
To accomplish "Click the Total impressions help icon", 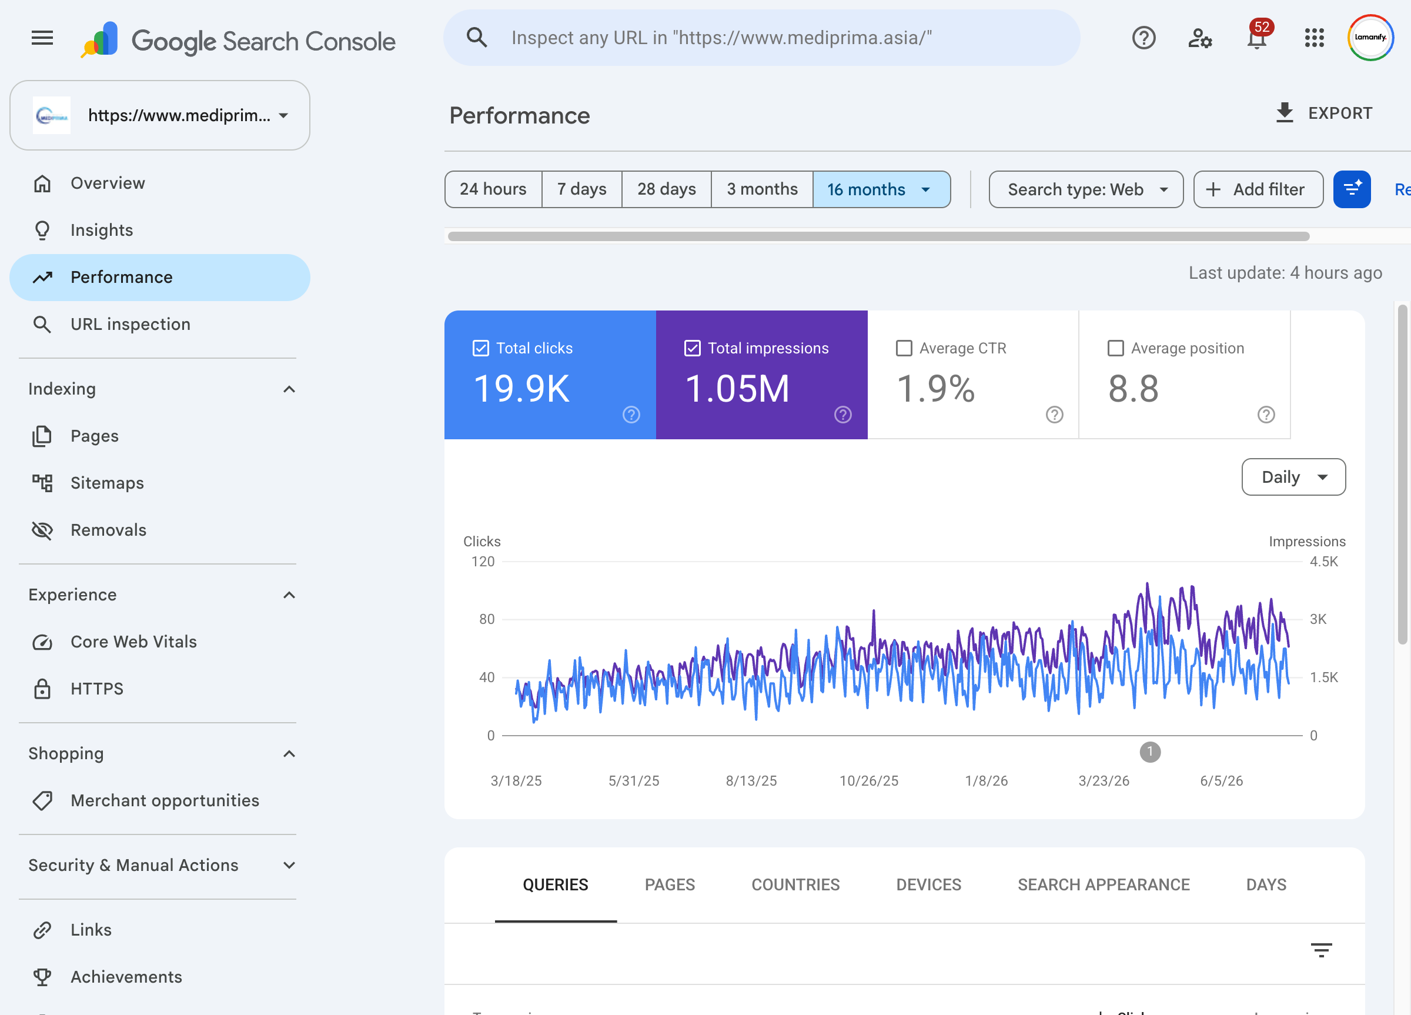I will click(843, 415).
